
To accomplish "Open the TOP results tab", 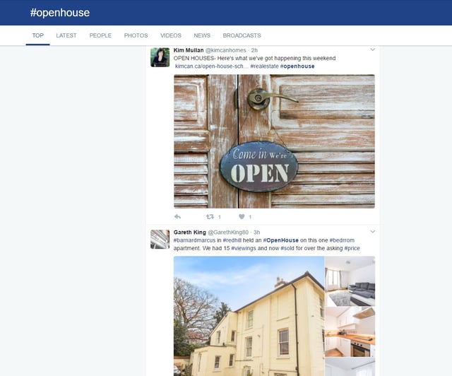I will [x=37, y=35].
